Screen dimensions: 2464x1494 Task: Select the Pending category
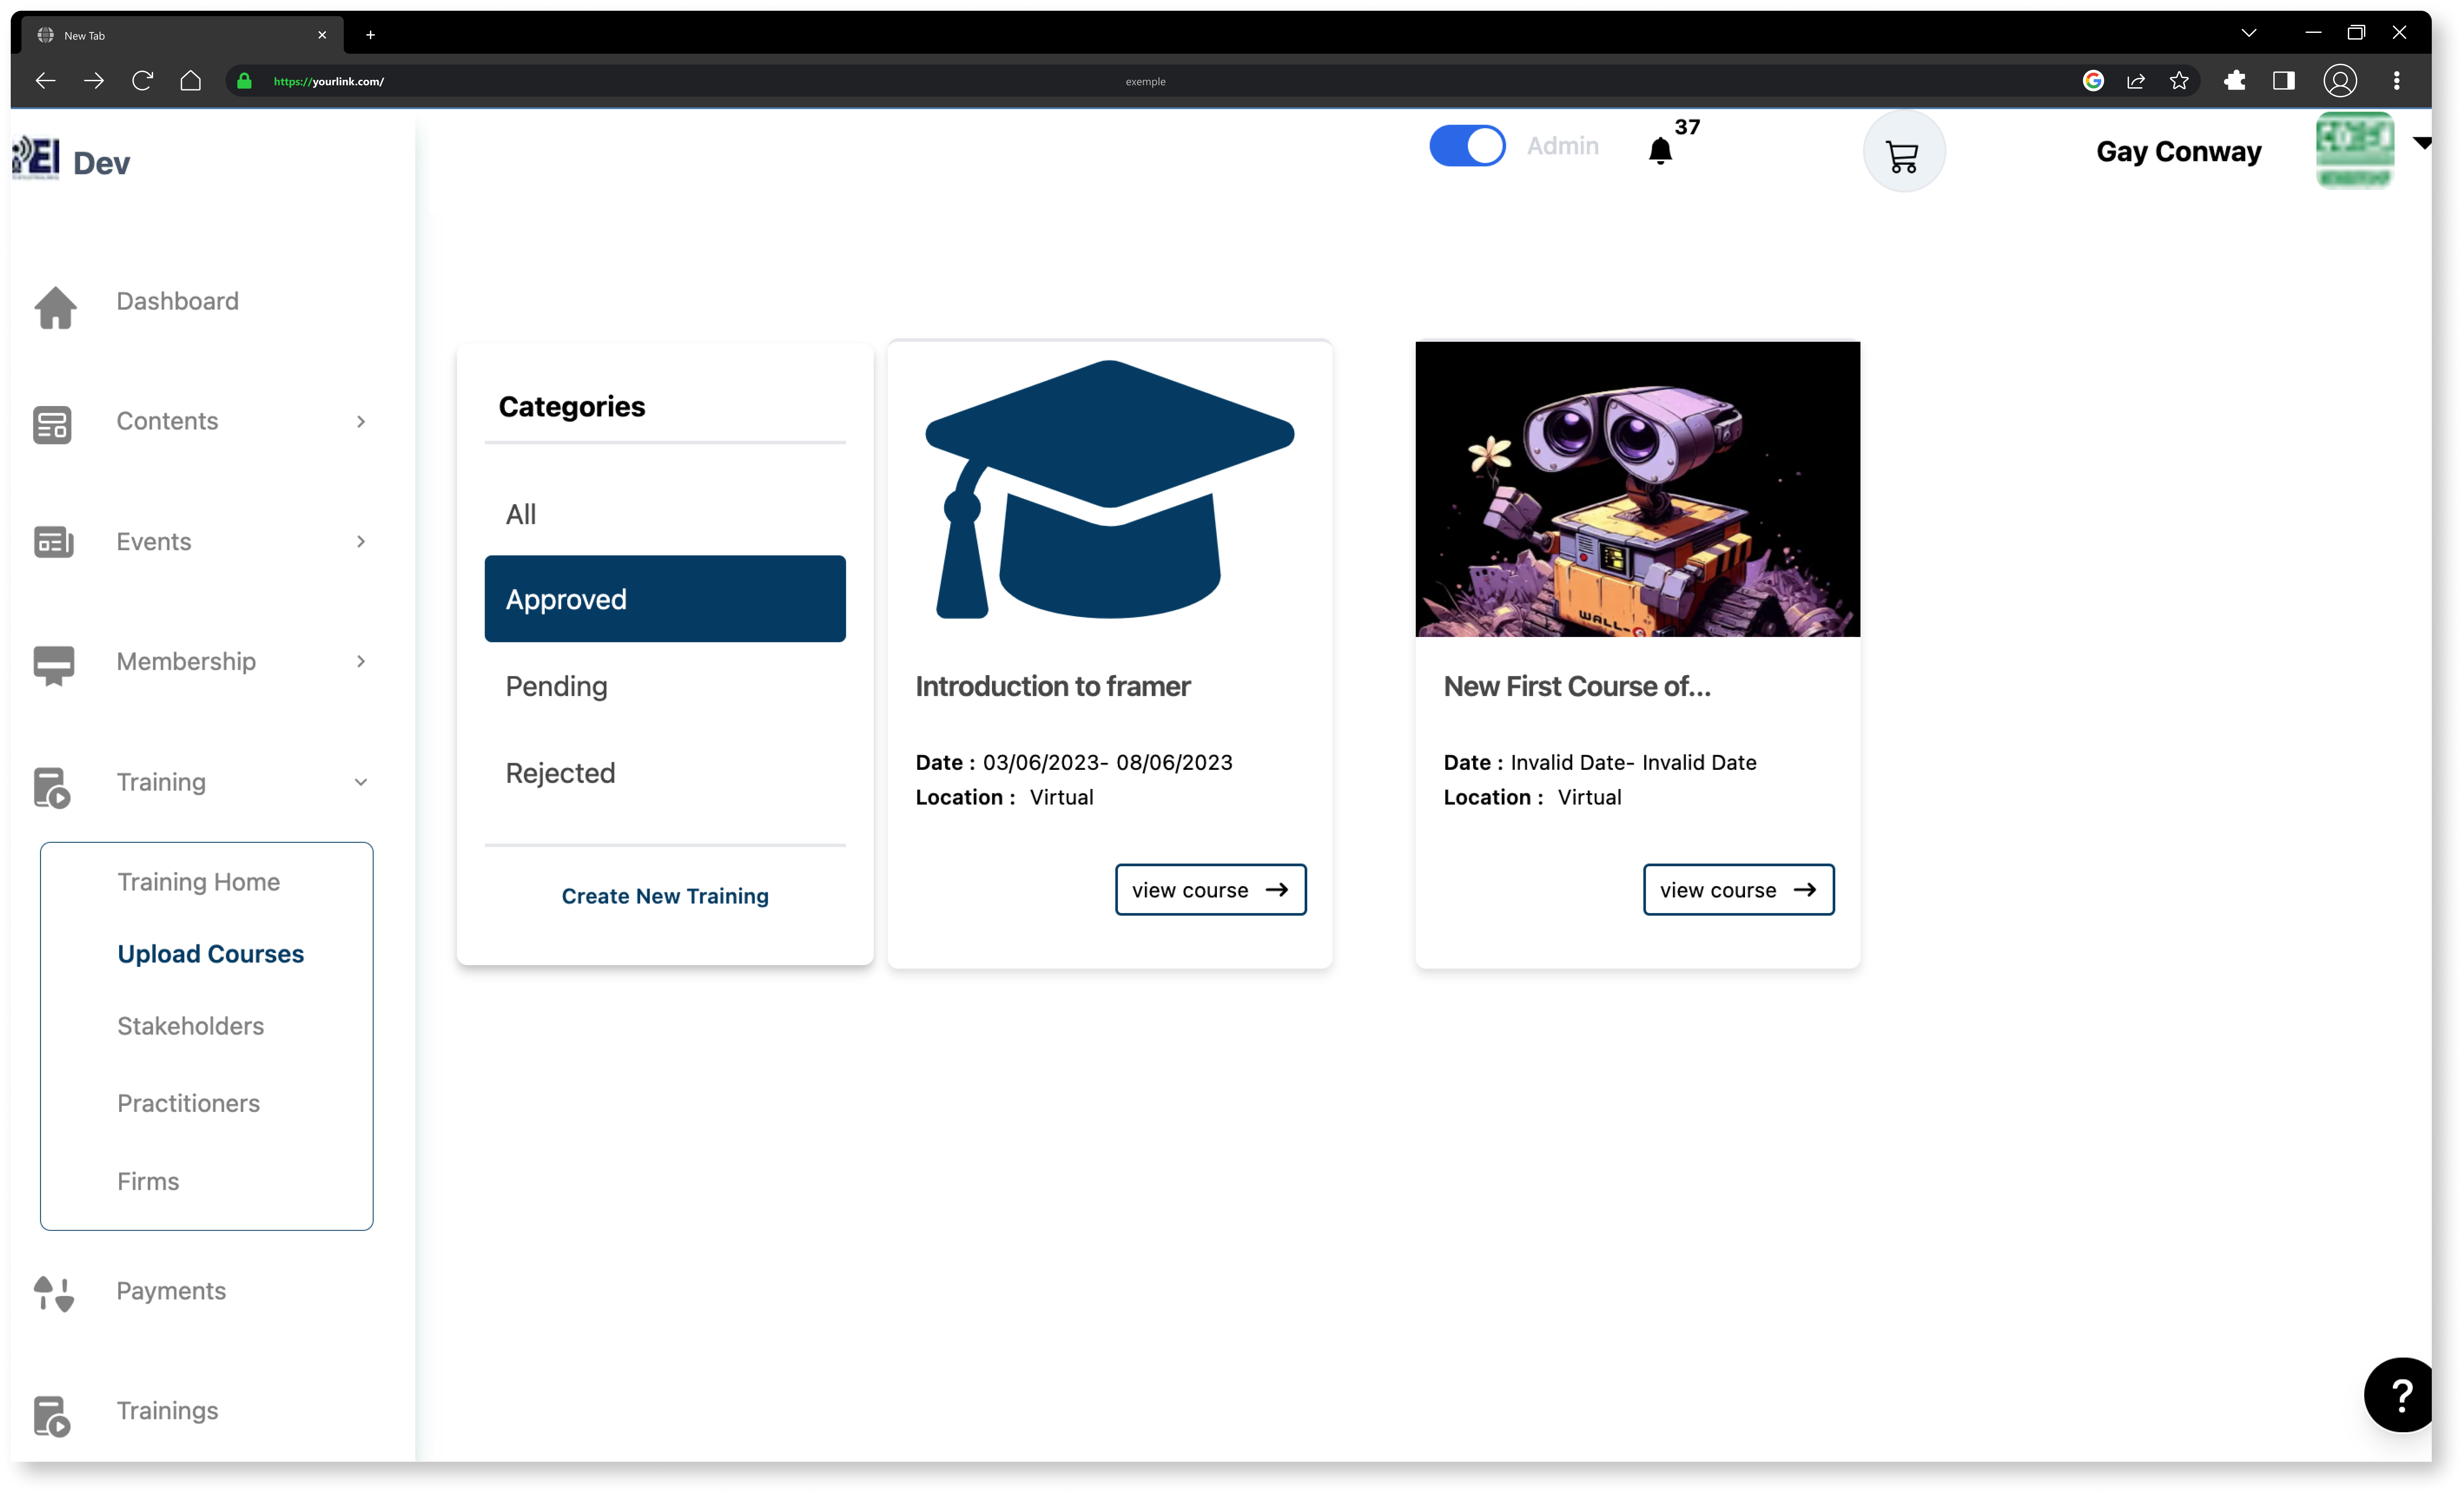[556, 686]
